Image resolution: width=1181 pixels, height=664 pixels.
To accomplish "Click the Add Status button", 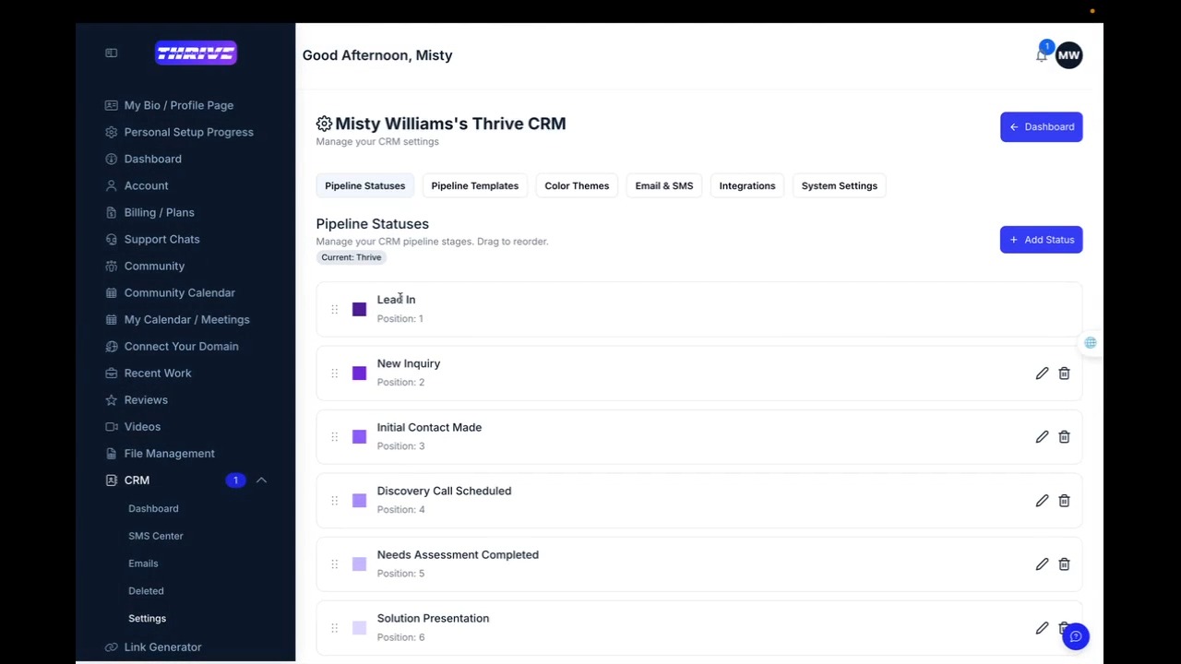I will pyautogui.click(x=1042, y=240).
